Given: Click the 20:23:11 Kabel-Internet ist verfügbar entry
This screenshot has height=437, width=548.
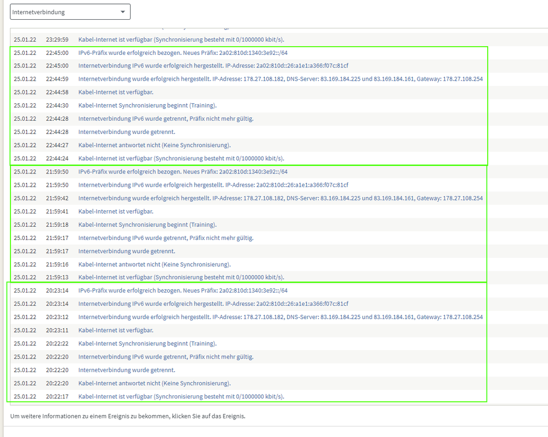Looking at the screenshot, I should pyautogui.click(x=116, y=330).
